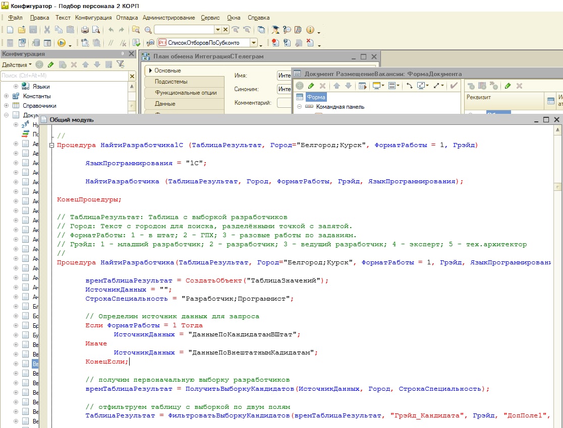Select the Функциональные опции tab
Viewport: 563px width, 428px height.
(x=186, y=93)
